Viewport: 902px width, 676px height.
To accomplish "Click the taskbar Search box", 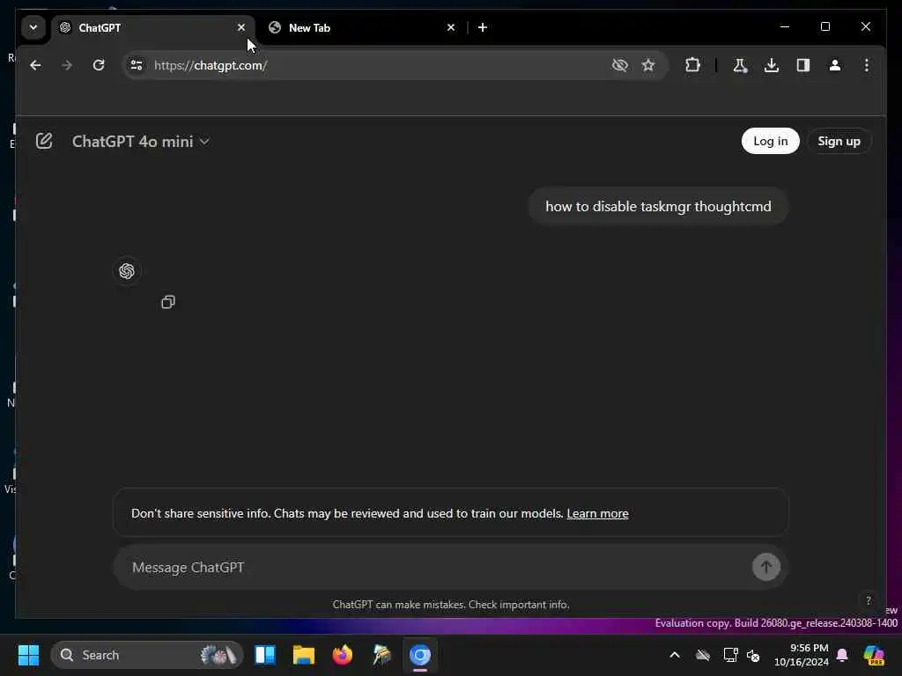I will (147, 655).
